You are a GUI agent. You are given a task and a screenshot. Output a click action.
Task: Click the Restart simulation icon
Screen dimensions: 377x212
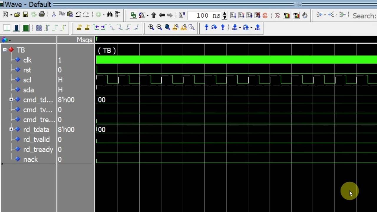182,15
